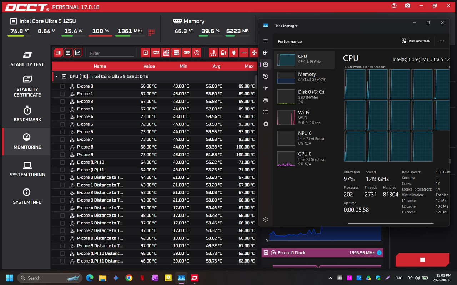Switch OCCT monitoring to table view
This screenshot has width=457, height=285.
68,53
